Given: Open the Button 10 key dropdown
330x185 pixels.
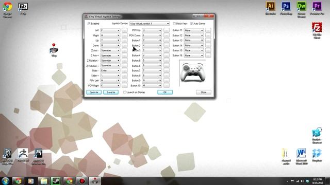Looking at the screenshot, I should pyautogui.click(x=152, y=86).
